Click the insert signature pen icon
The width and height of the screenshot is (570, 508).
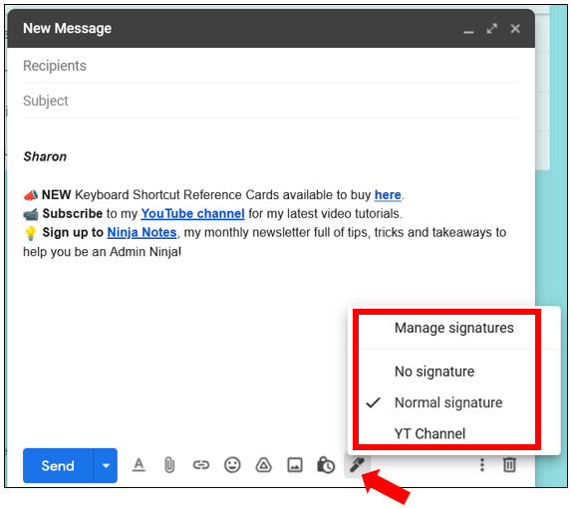point(357,465)
